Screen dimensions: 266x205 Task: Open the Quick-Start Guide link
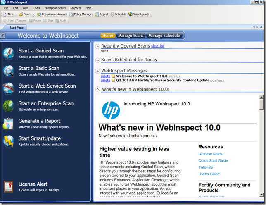point(213,160)
